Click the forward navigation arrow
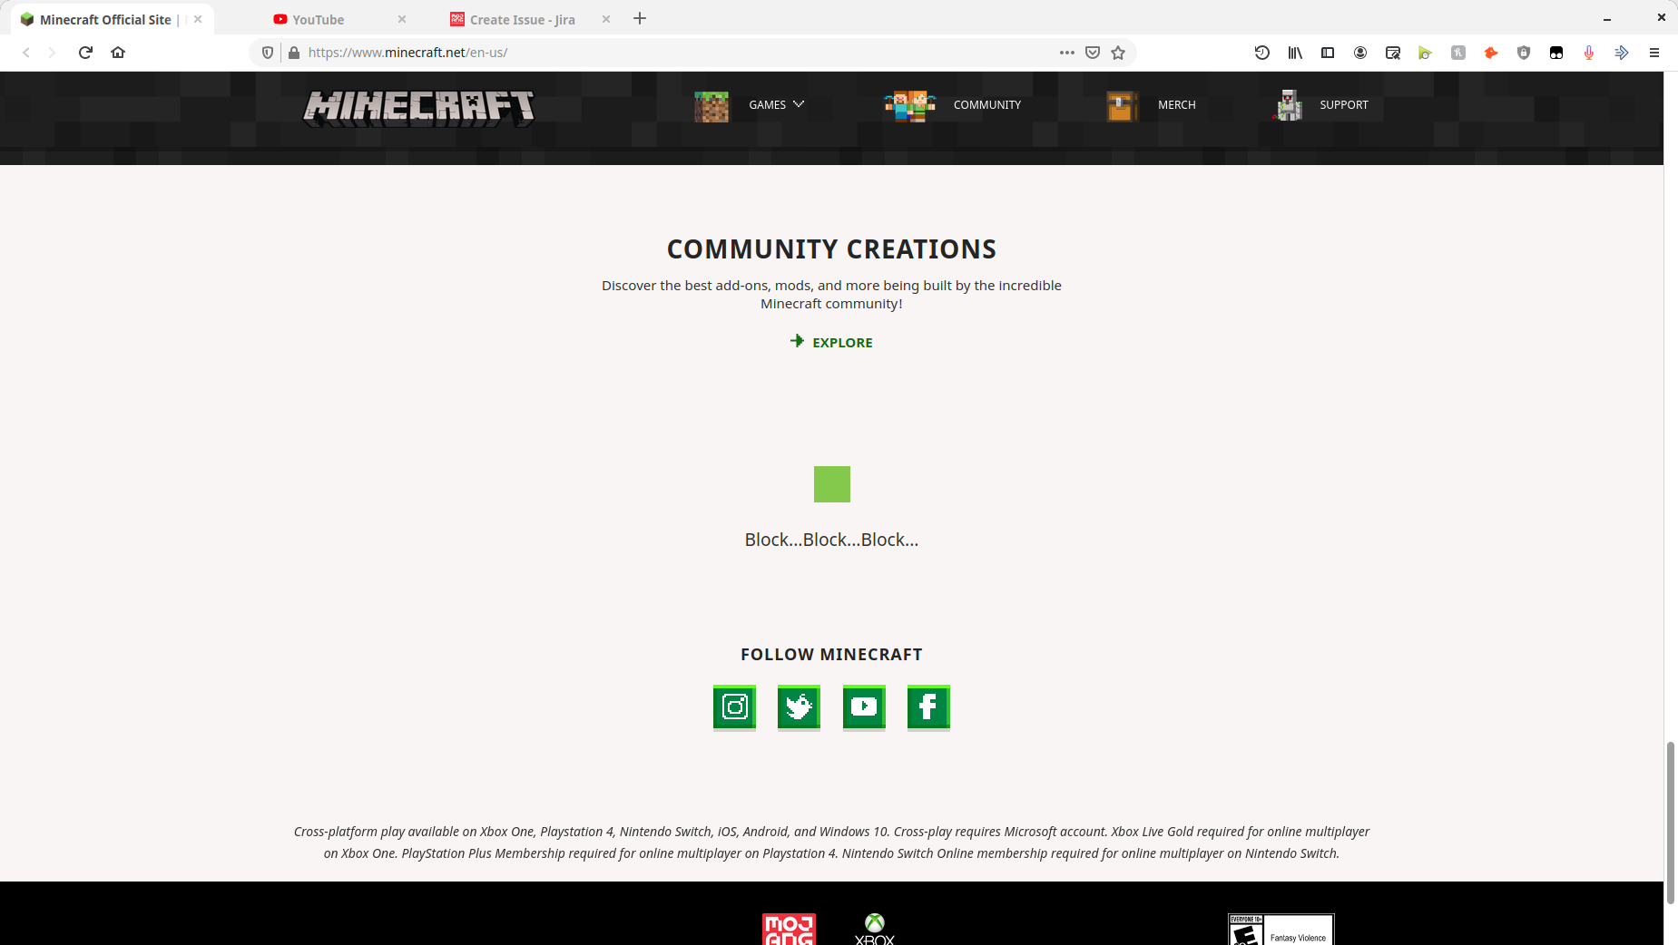1678x945 pixels. pyautogui.click(x=52, y=53)
